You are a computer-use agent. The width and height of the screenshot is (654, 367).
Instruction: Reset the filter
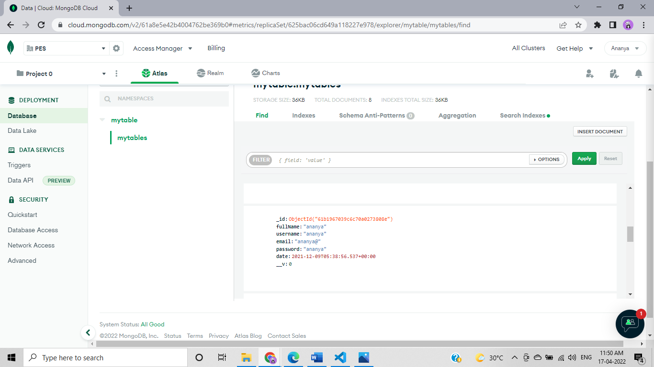[610, 159]
